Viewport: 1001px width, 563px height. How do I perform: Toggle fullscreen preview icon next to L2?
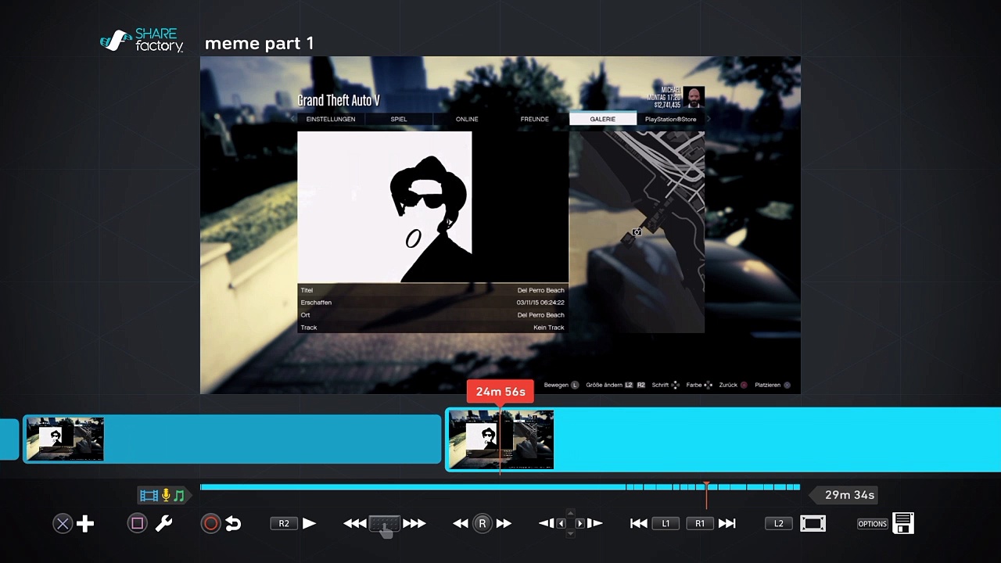[813, 524]
